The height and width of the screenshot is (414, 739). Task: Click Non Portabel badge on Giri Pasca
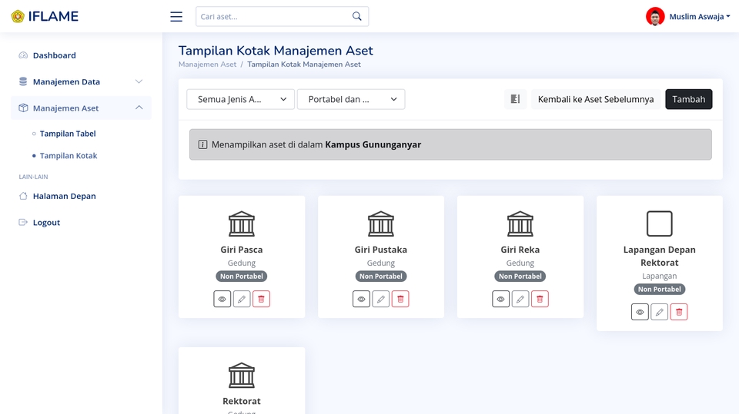[242, 277]
